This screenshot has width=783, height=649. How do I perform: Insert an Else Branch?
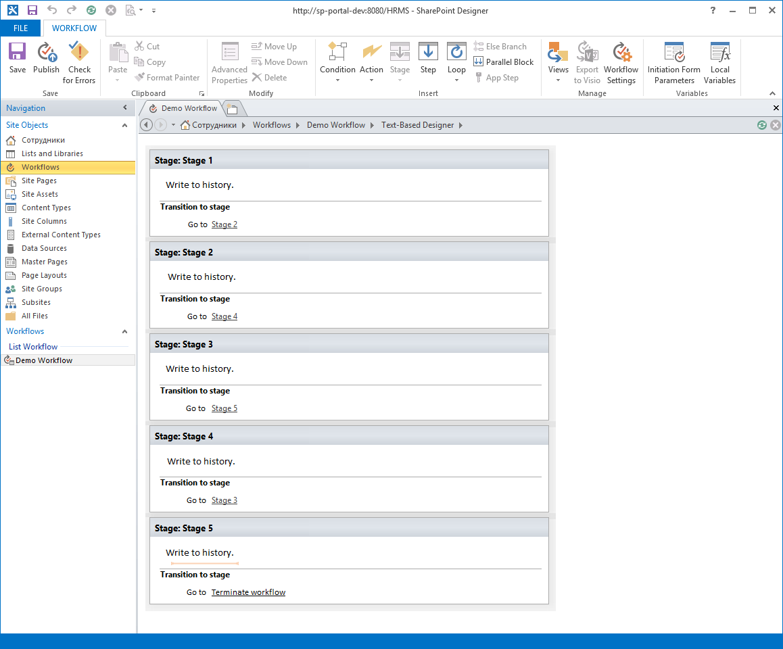(500, 47)
